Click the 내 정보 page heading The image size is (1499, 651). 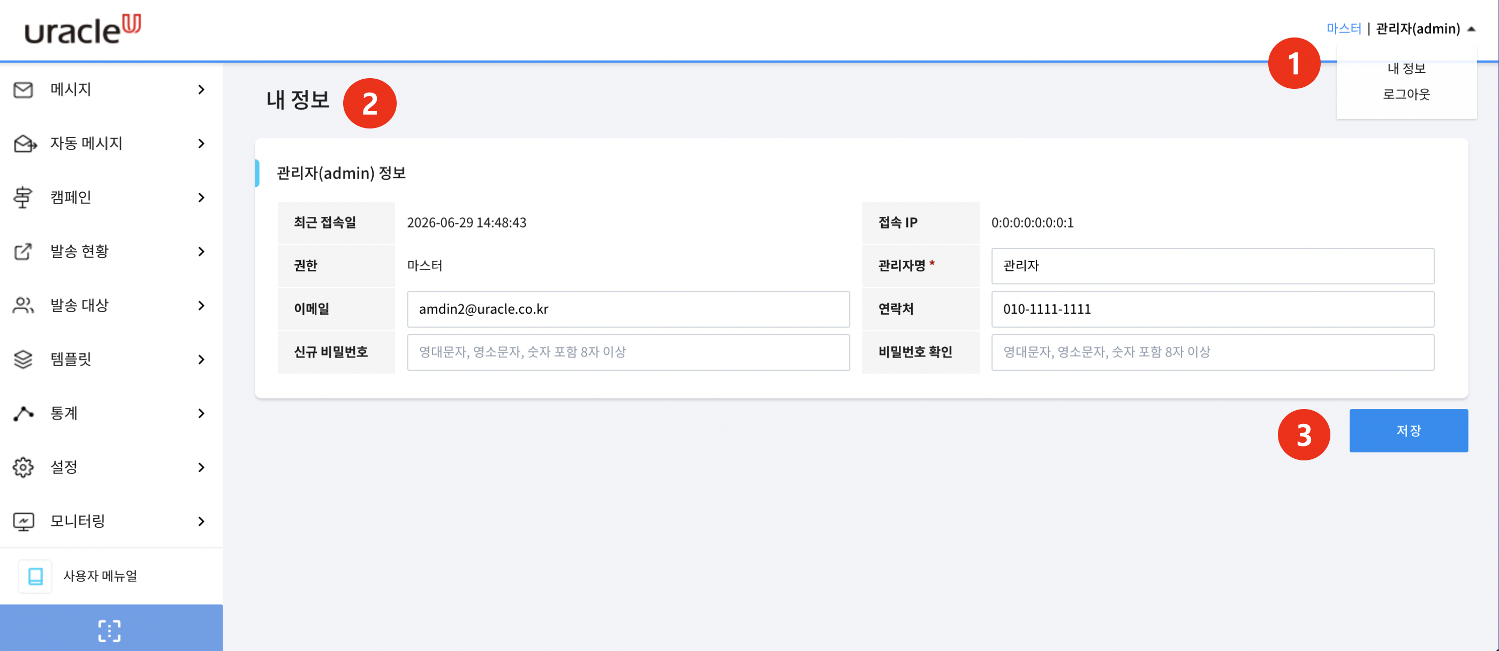coord(298,100)
